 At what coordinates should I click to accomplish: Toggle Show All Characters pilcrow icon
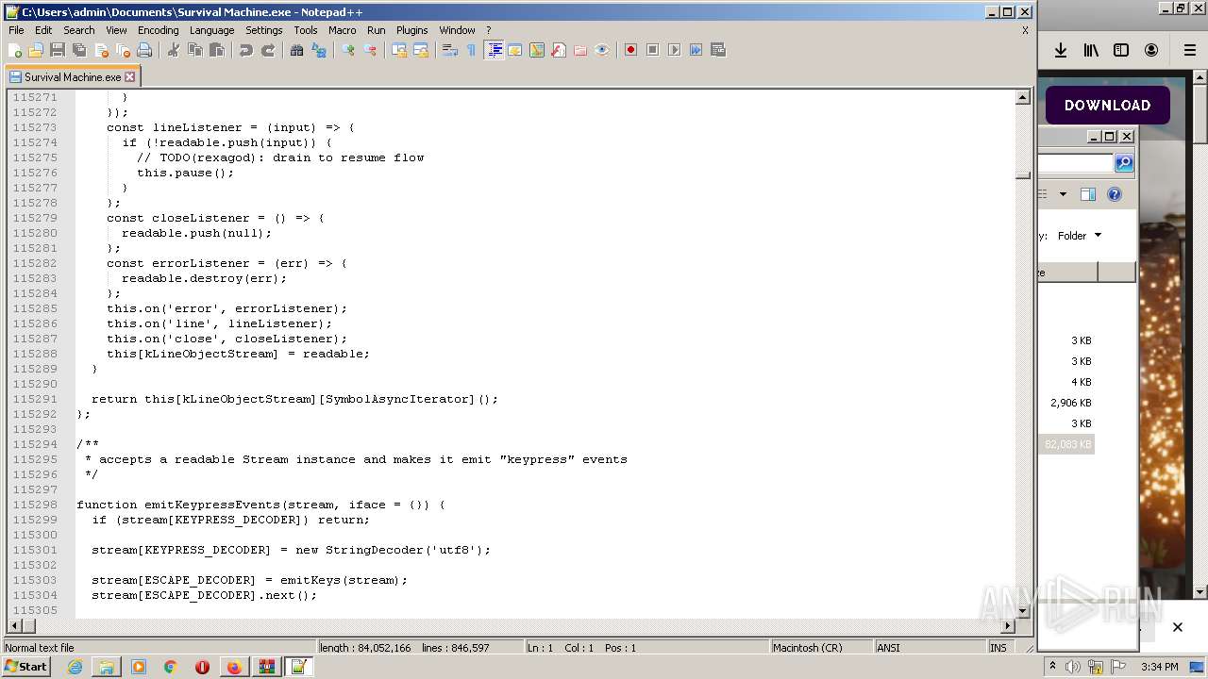pos(472,50)
